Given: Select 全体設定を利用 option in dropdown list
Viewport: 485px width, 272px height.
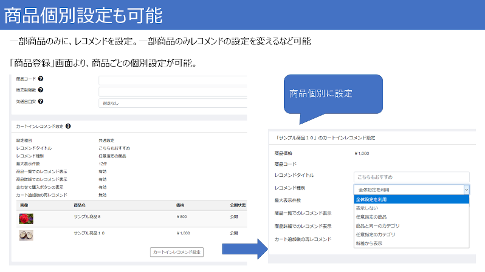Looking at the screenshot, I should tap(411, 199).
